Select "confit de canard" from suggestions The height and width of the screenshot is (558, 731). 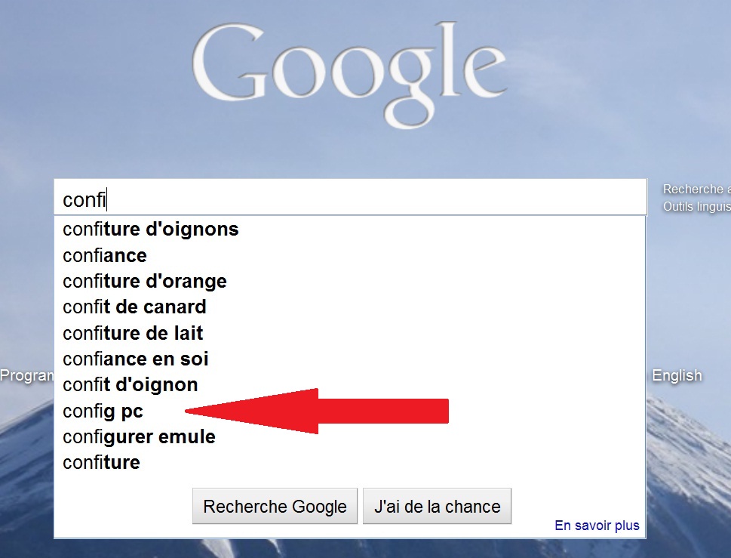(x=134, y=307)
